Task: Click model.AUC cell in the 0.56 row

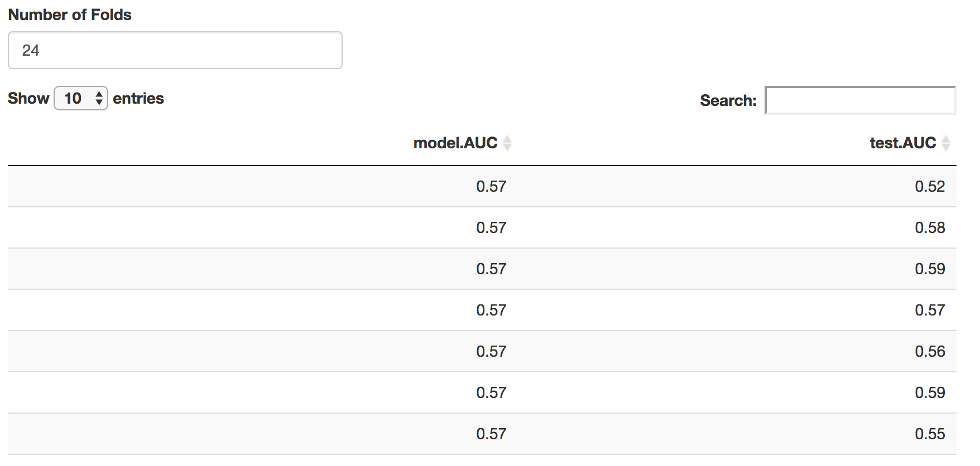Action: click(491, 351)
